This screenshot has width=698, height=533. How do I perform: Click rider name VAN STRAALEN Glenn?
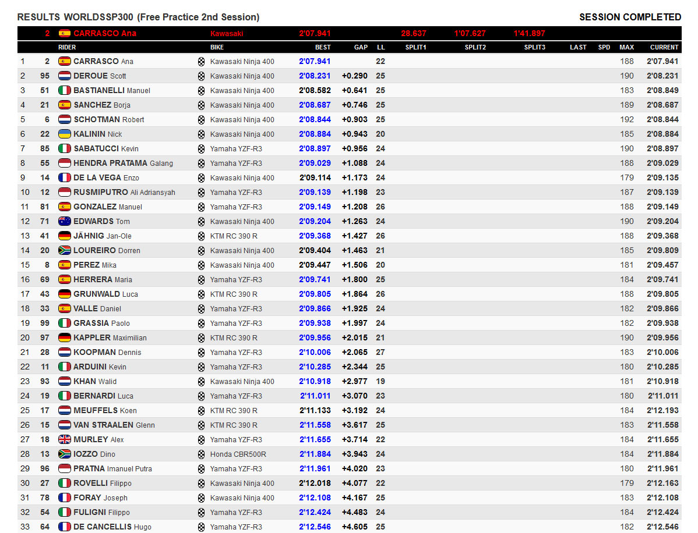click(114, 425)
